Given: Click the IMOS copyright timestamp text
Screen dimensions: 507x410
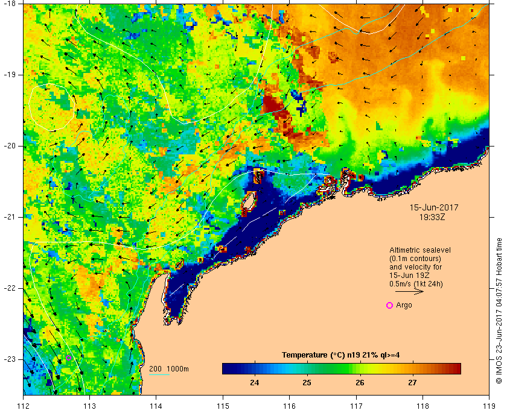Looking at the screenshot, I should [499, 311].
